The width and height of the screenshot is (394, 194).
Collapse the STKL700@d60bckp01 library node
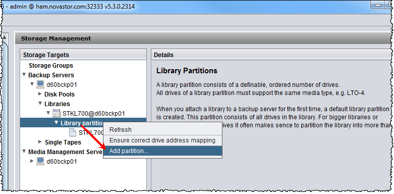(x=48, y=113)
